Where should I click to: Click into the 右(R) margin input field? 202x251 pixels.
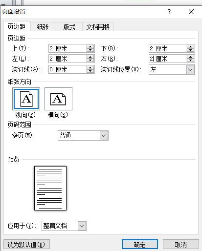(x=168, y=59)
